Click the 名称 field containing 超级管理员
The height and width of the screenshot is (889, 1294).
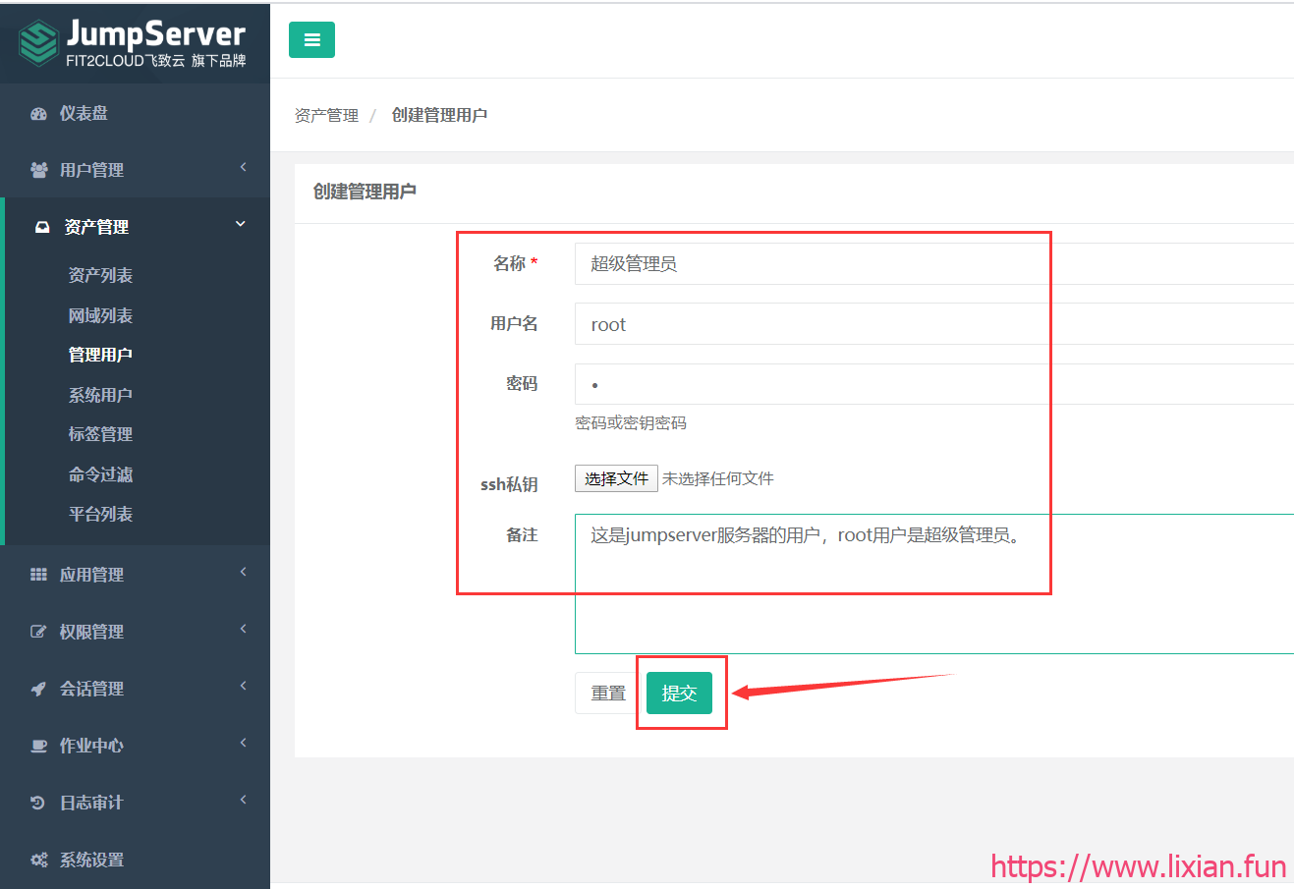[934, 263]
